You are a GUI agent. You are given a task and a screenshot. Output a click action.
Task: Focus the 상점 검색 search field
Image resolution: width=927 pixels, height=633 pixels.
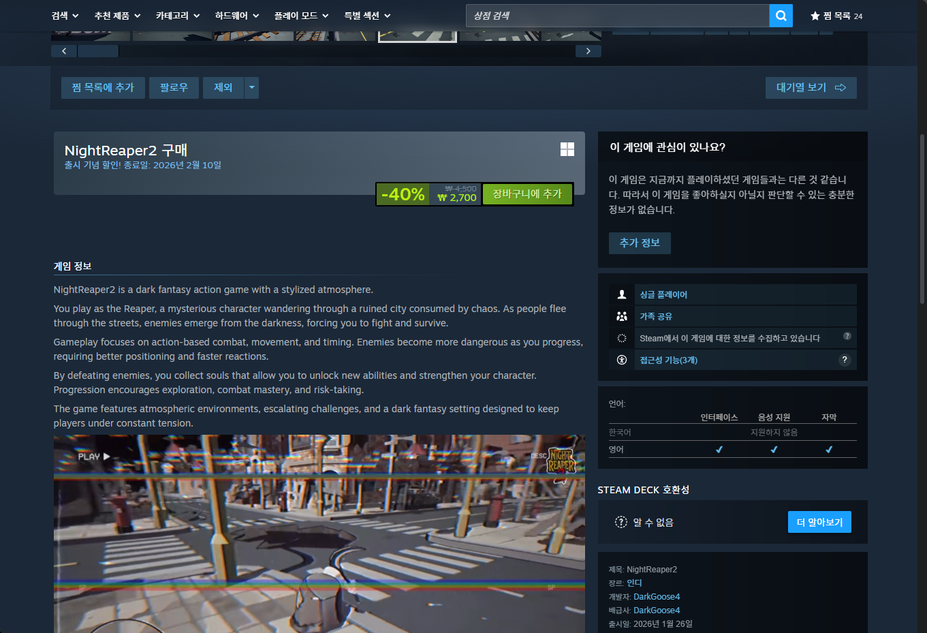(618, 16)
